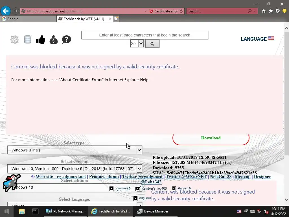
Task: Click the network tray icon
Action: click(x=246, y=211)
